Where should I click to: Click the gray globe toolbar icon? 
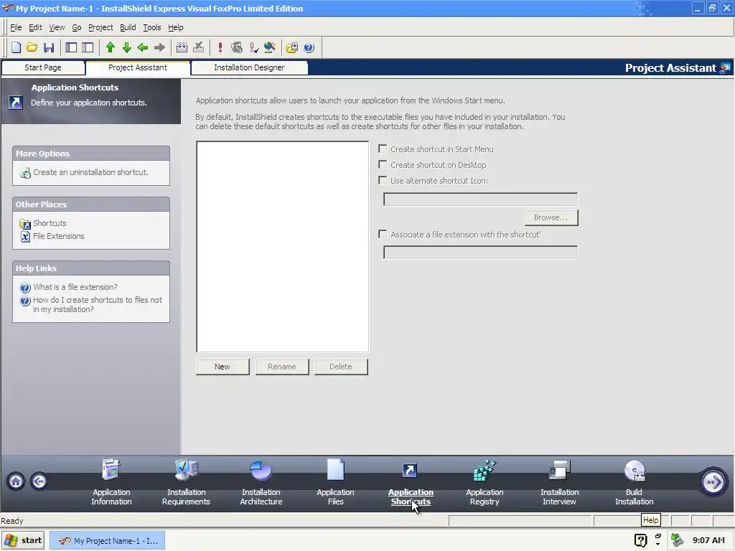(x=237, y=47)
